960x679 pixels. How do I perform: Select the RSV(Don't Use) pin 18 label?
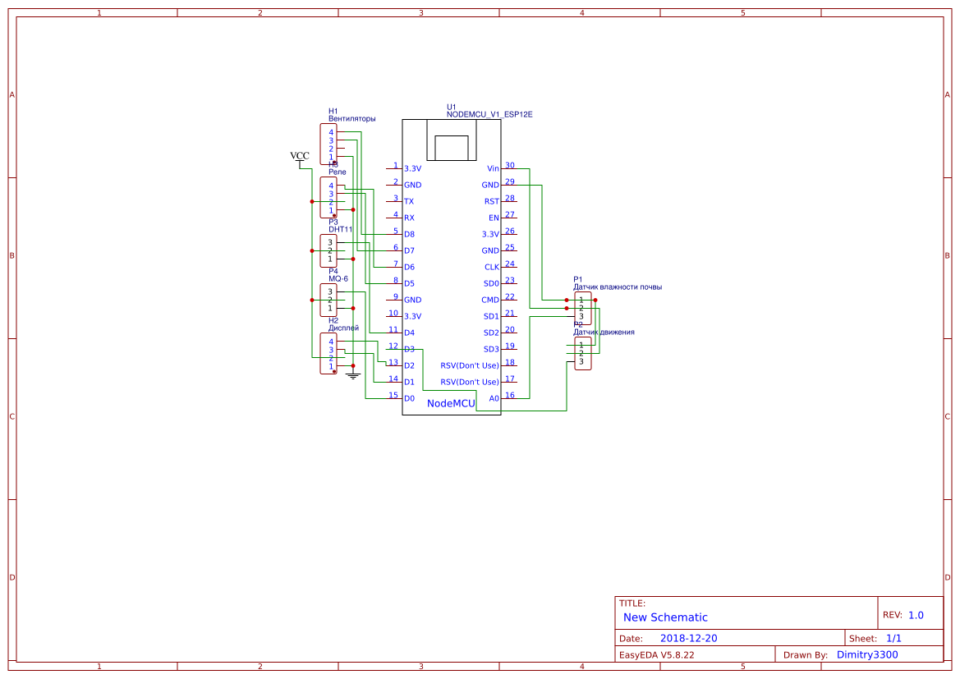(x=471, y=365)
